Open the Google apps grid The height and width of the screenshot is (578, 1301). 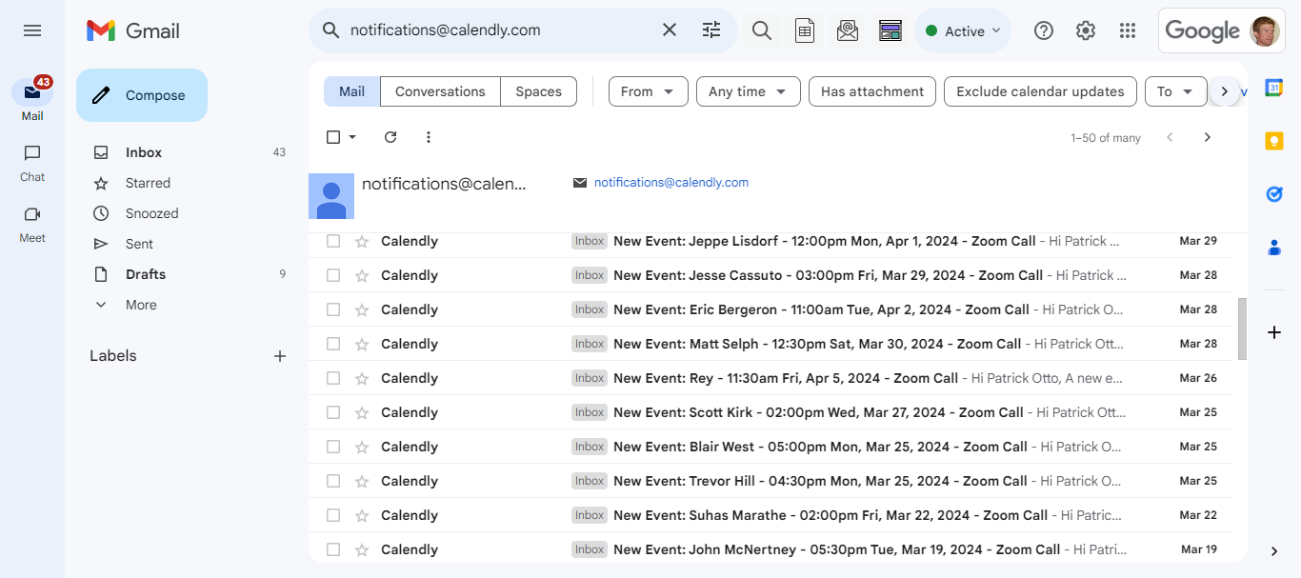coord(1128,30)
